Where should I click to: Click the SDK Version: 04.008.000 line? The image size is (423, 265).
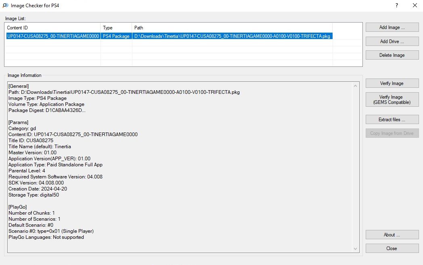[36, 183]
